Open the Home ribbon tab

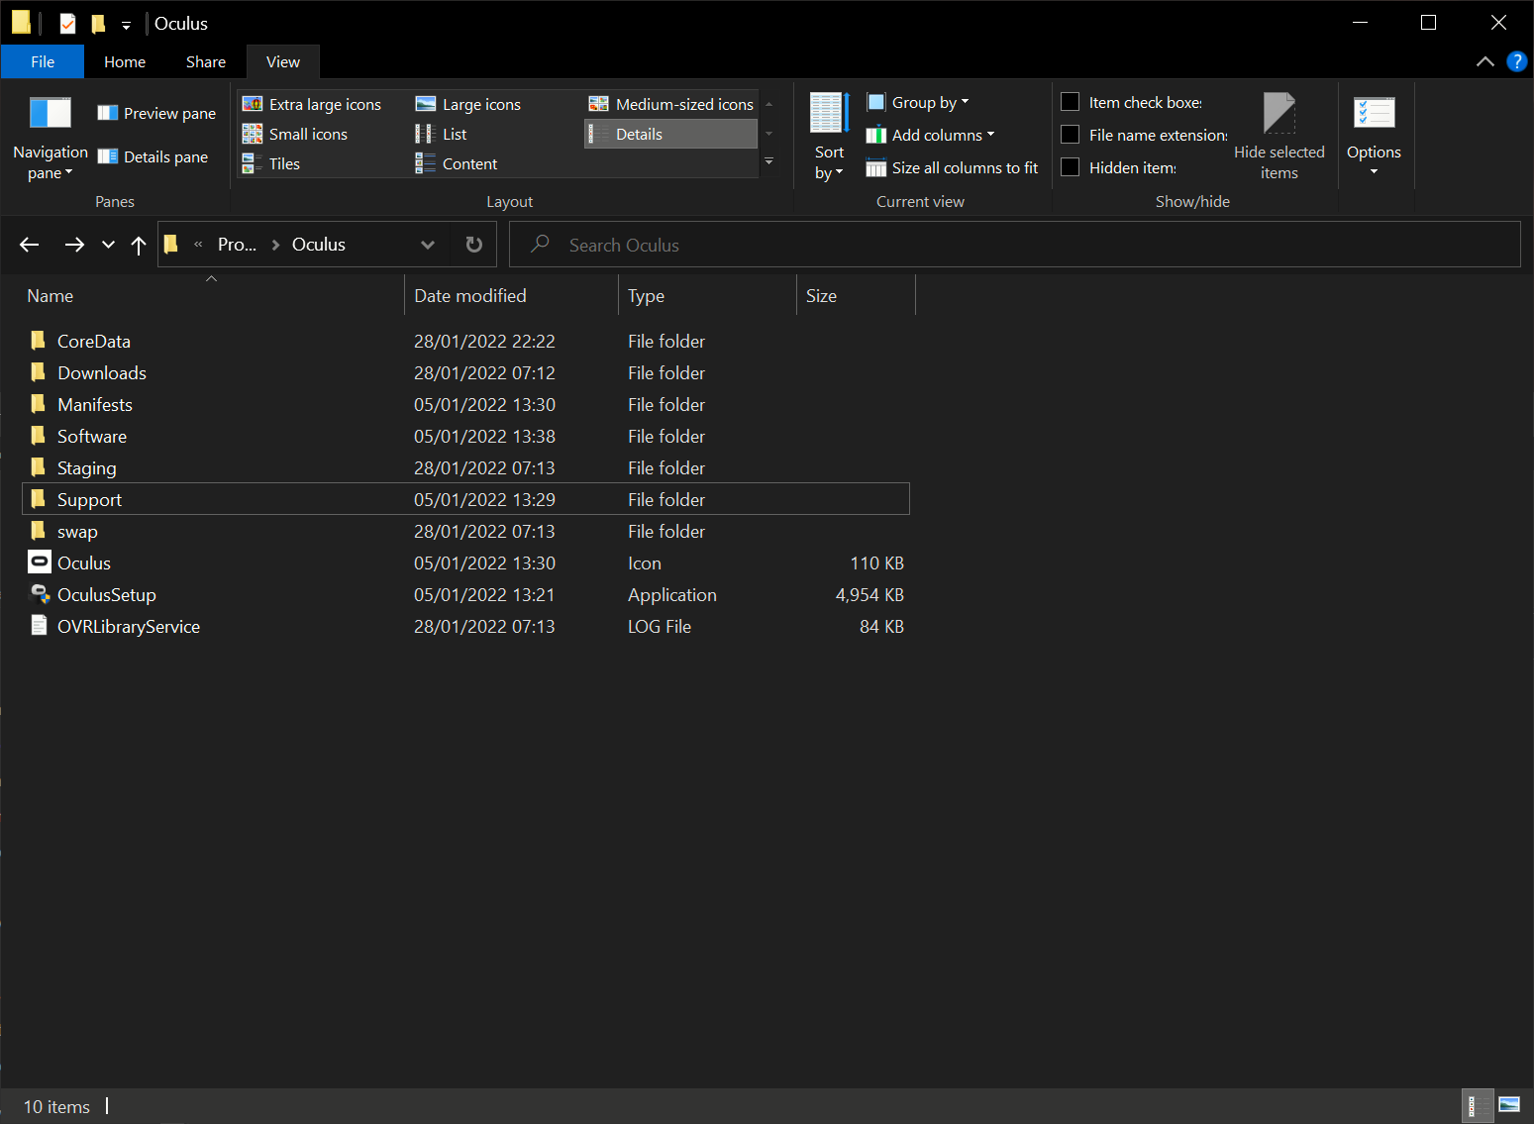coord(125,61)
